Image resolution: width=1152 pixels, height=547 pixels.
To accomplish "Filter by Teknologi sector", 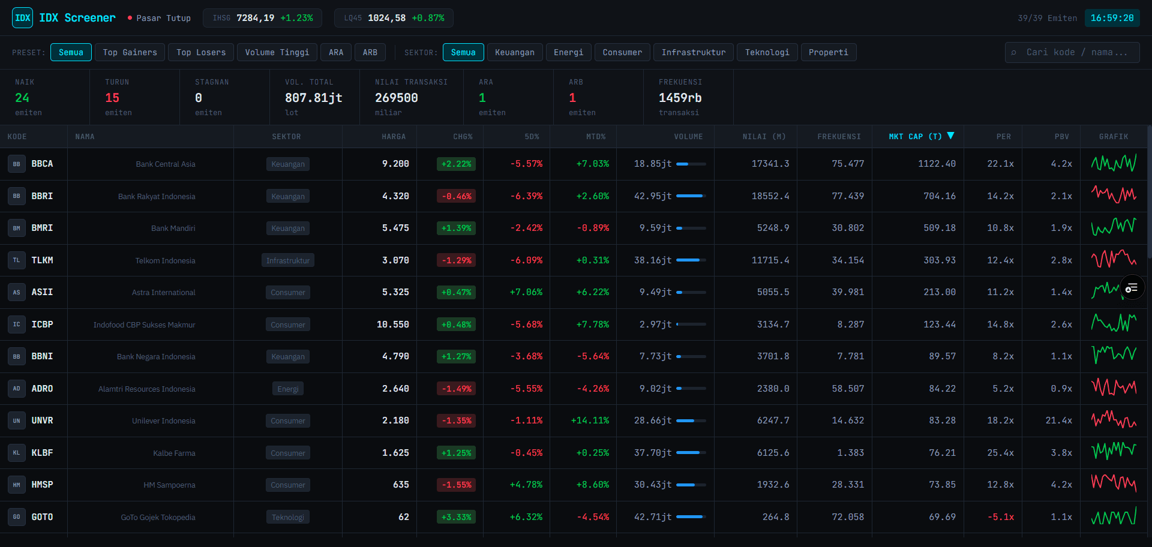I will 767,52.
